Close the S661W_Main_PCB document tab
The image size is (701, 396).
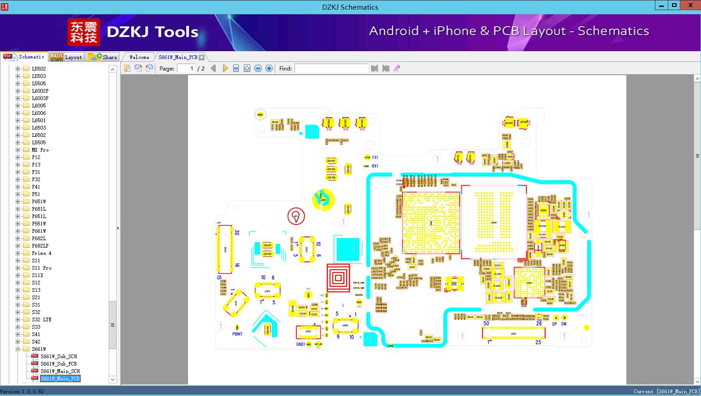pyautogui.click(x=201, y=57)
